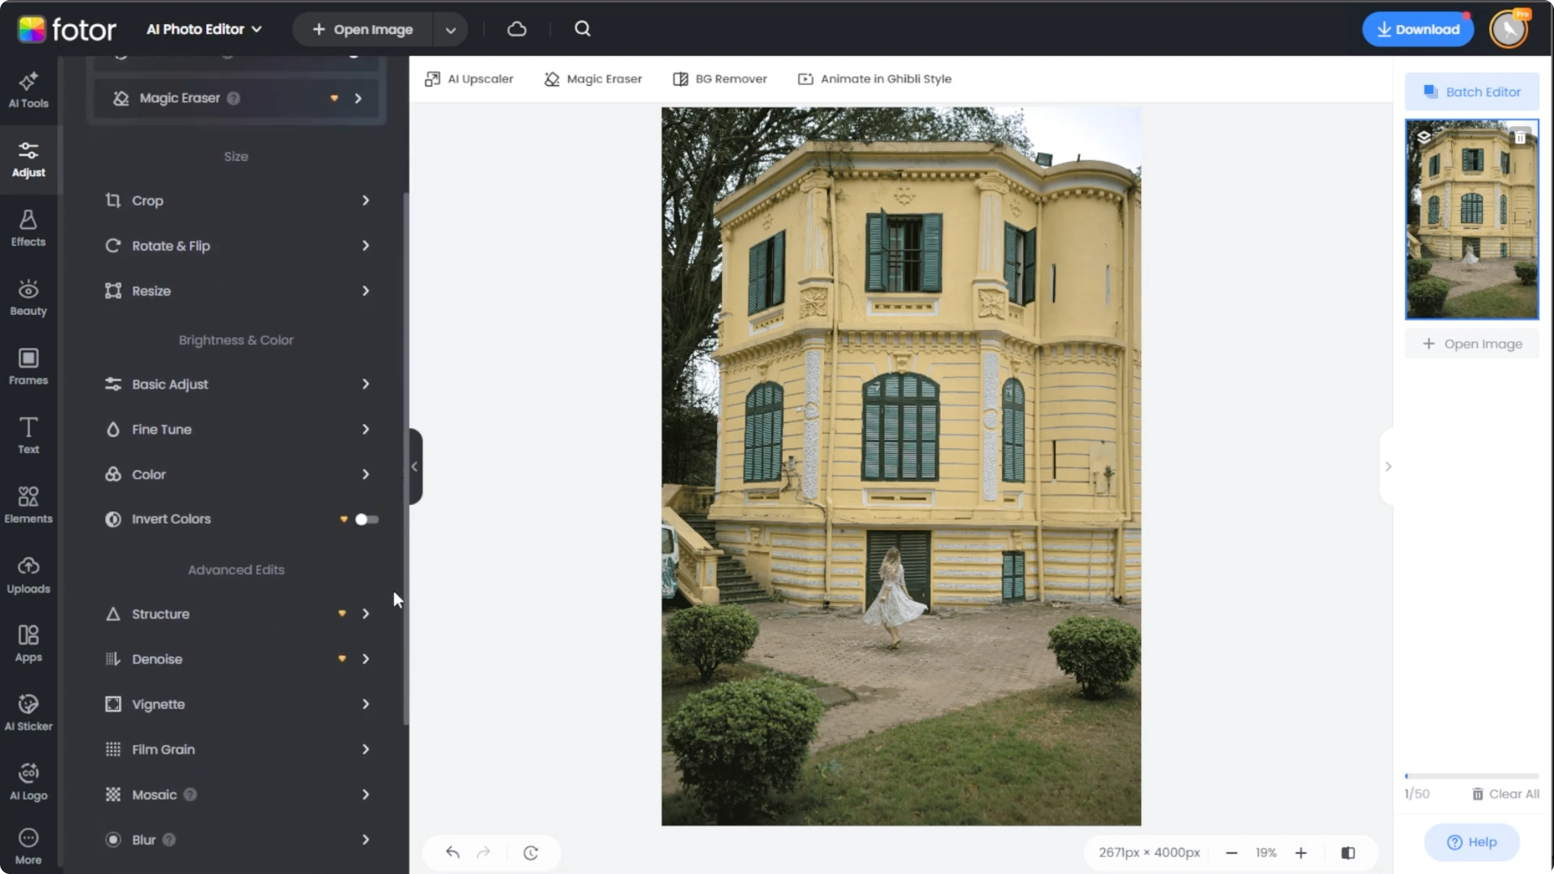Open the Effects sidebar panel
This screenshot has width=1554, height=874.
pyautogui.click(x=28, y=229)
